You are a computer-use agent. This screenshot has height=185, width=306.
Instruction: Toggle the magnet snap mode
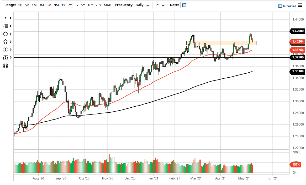(x=5, y=65)
